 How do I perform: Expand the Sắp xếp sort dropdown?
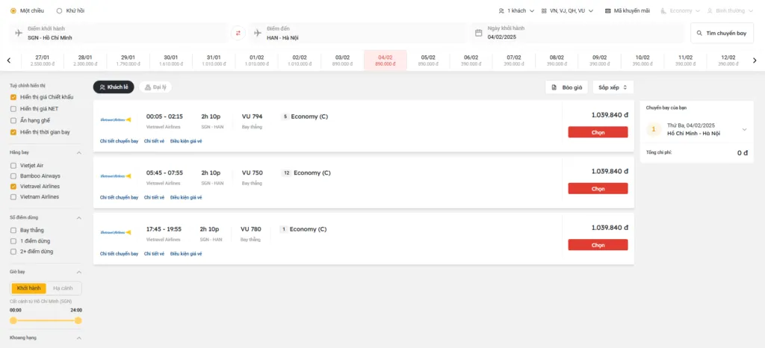click(613, 87)
